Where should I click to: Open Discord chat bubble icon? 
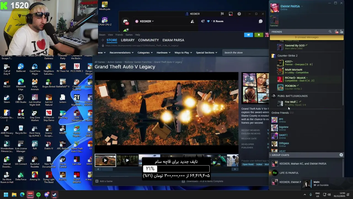(260, 21)
